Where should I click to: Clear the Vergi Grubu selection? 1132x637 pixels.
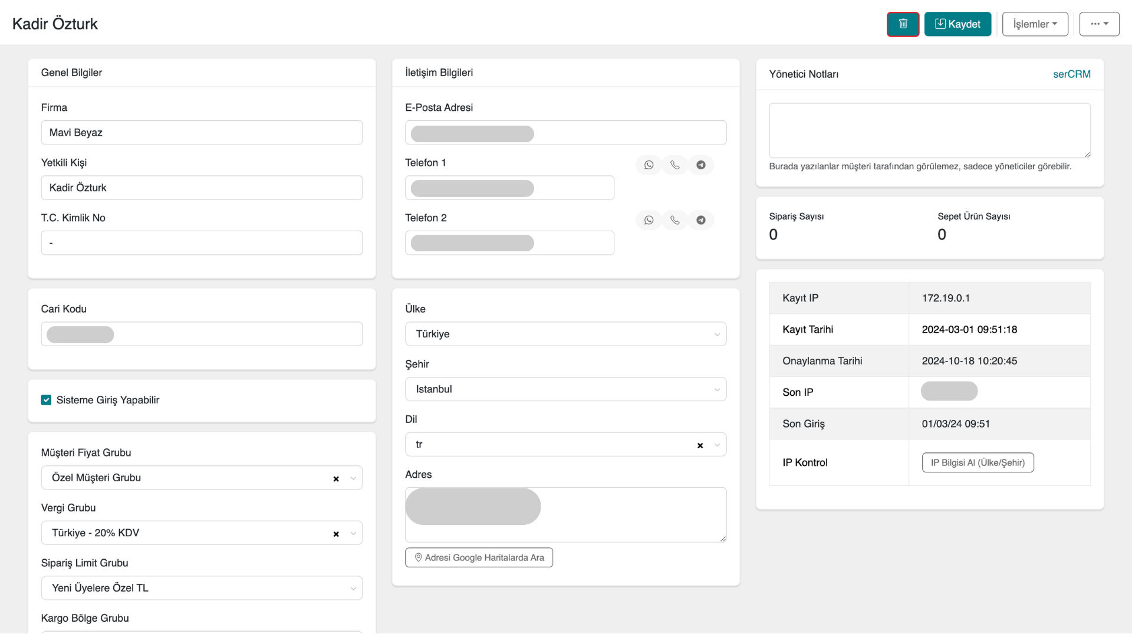pyautogui.click(x=336, y=534)
